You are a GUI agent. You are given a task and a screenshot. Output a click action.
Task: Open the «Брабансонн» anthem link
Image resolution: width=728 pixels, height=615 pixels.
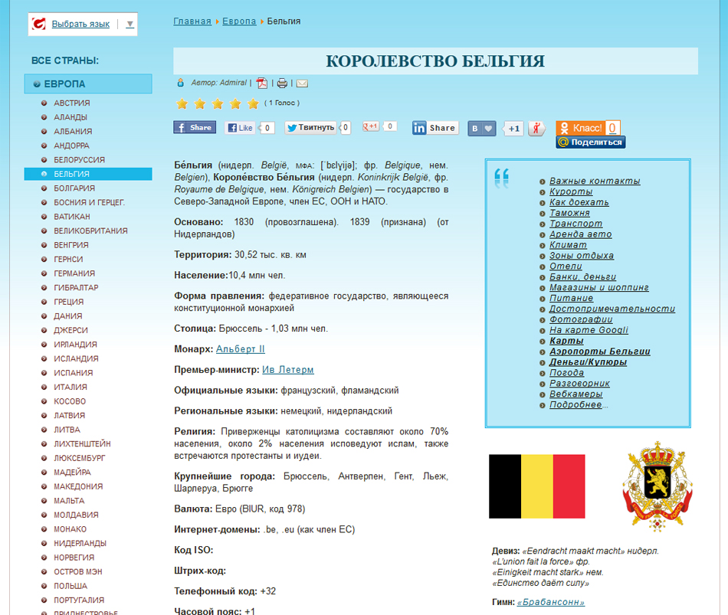(x=551, y=603)
